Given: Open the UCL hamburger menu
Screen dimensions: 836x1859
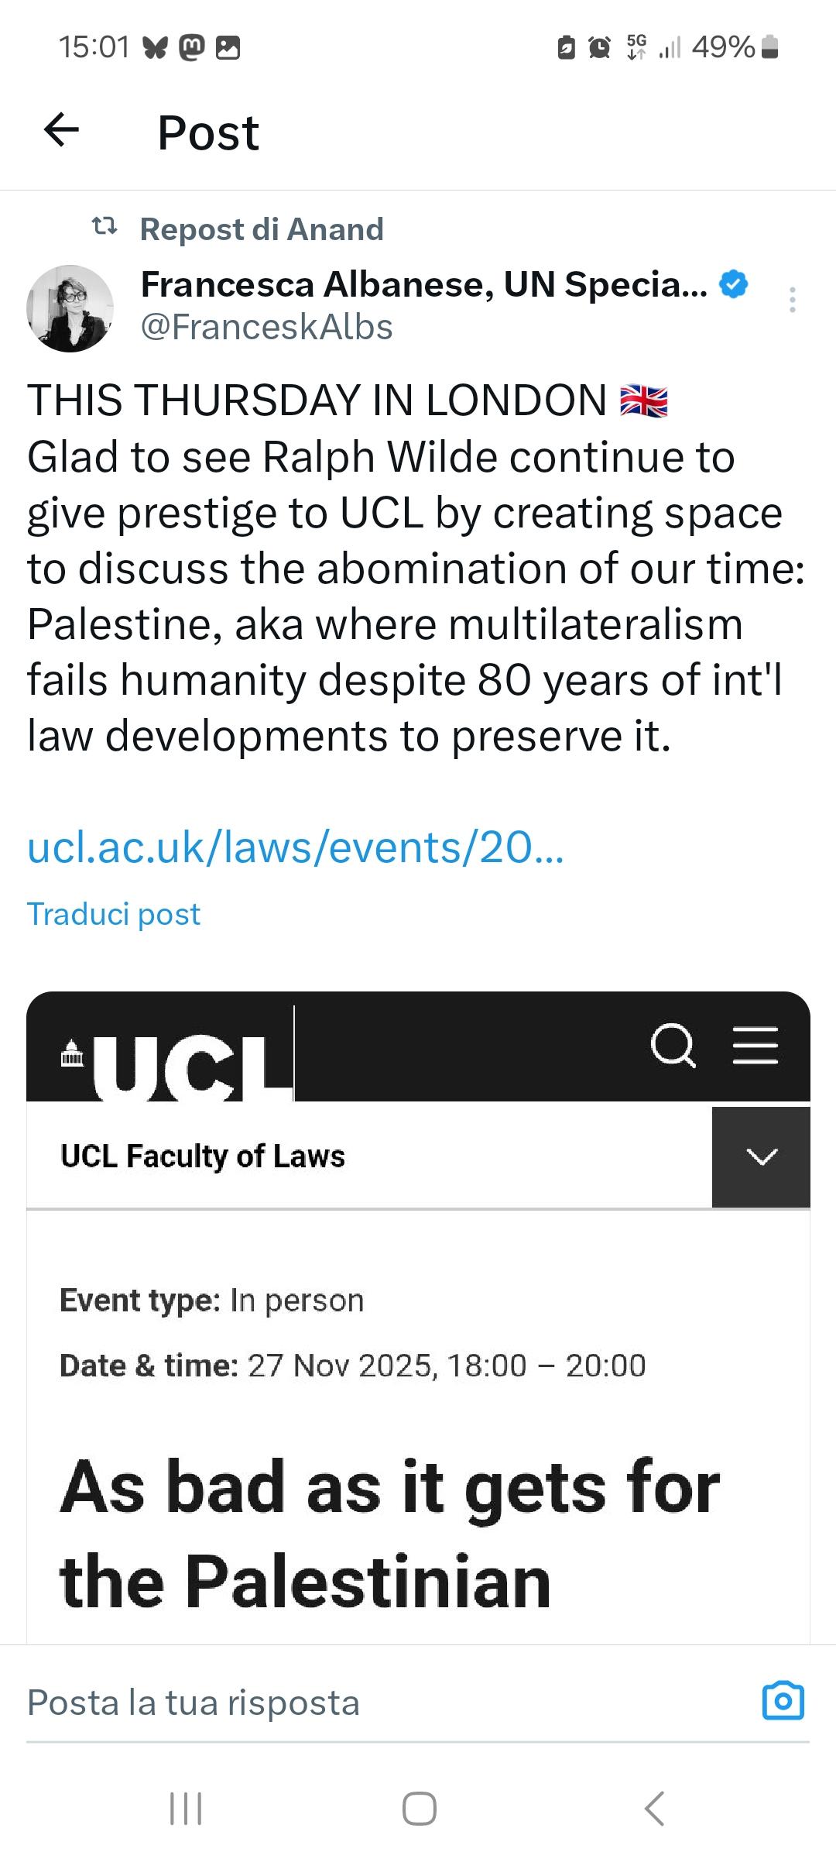Looking at the screenshot, I should (755, 1046).
